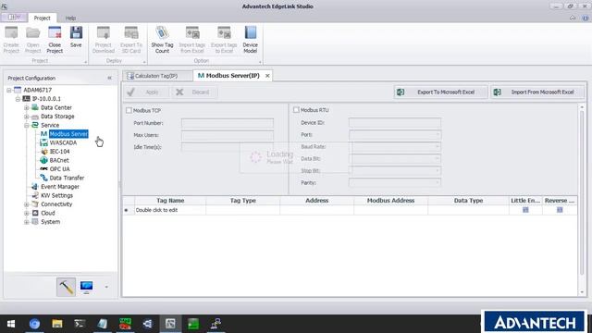Click Export tags to Excel icon
592x333 pixels.
224,40
